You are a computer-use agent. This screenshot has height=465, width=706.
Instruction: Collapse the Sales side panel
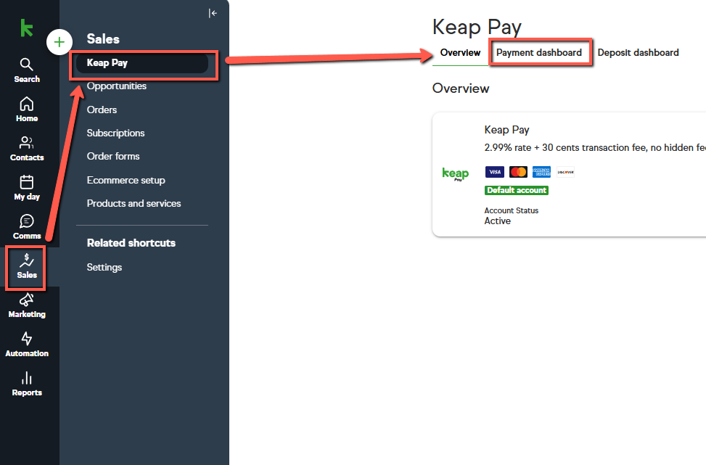(213, 13)
